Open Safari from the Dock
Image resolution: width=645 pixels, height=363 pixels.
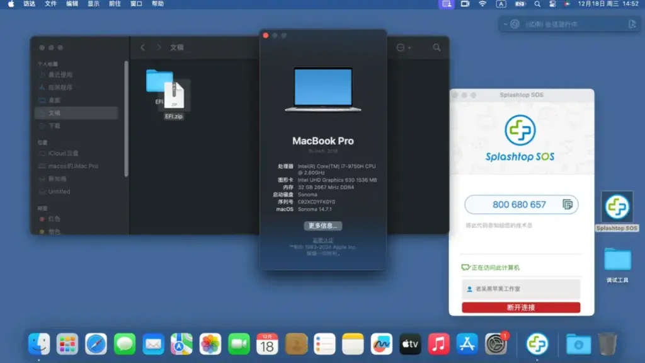click(x=96, y=343)
